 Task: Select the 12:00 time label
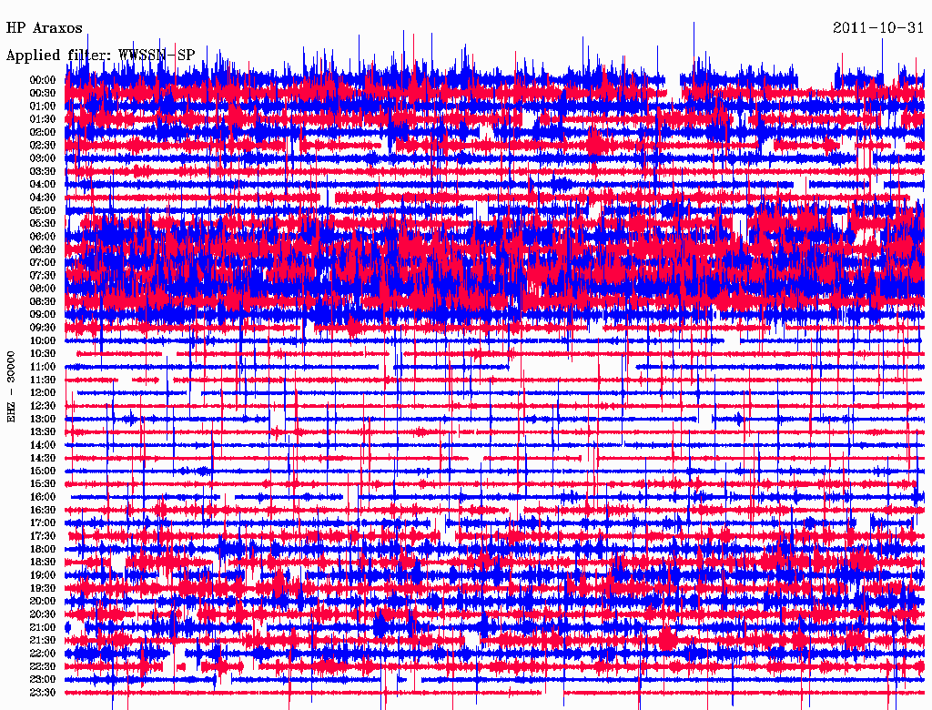pyautogui.click(x=43, y=393)
